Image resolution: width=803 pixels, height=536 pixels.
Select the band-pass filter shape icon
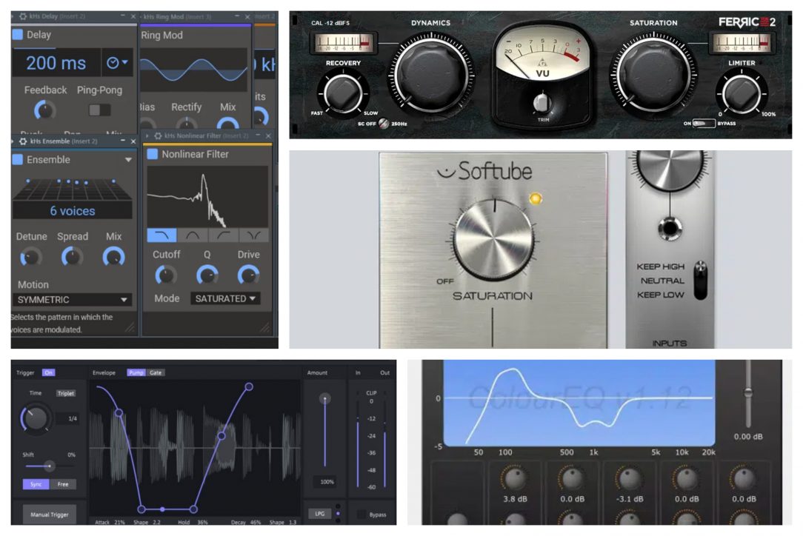(193, 235)
